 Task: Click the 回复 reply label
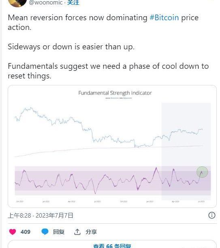(59, 232)
